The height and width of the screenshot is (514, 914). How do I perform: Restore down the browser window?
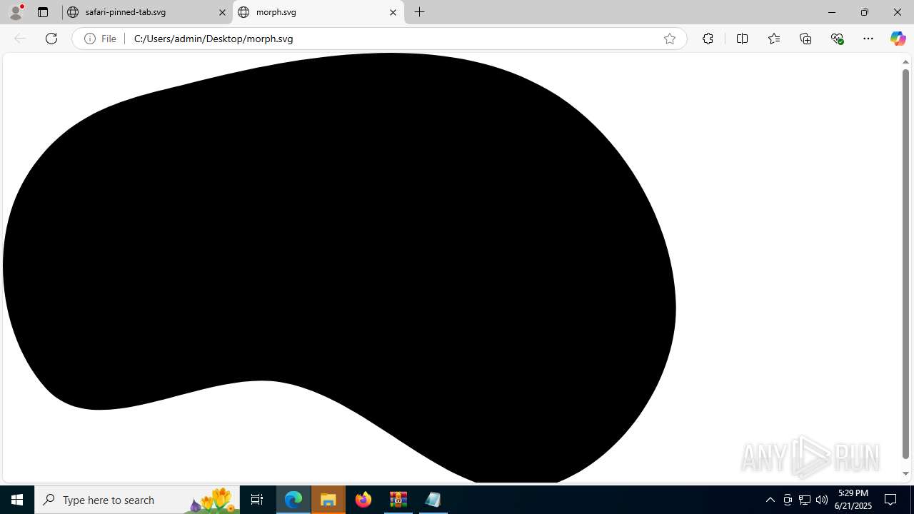[864, 12]
